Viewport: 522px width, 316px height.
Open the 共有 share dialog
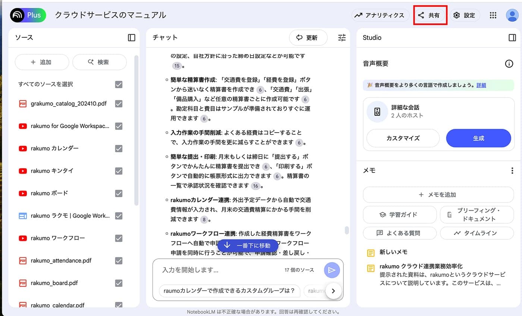[429, 15]
